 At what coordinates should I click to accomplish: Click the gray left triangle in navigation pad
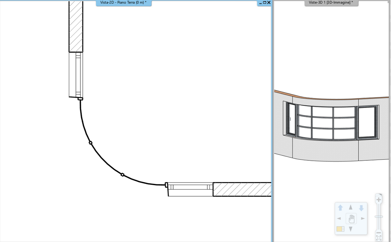(339, 218)
